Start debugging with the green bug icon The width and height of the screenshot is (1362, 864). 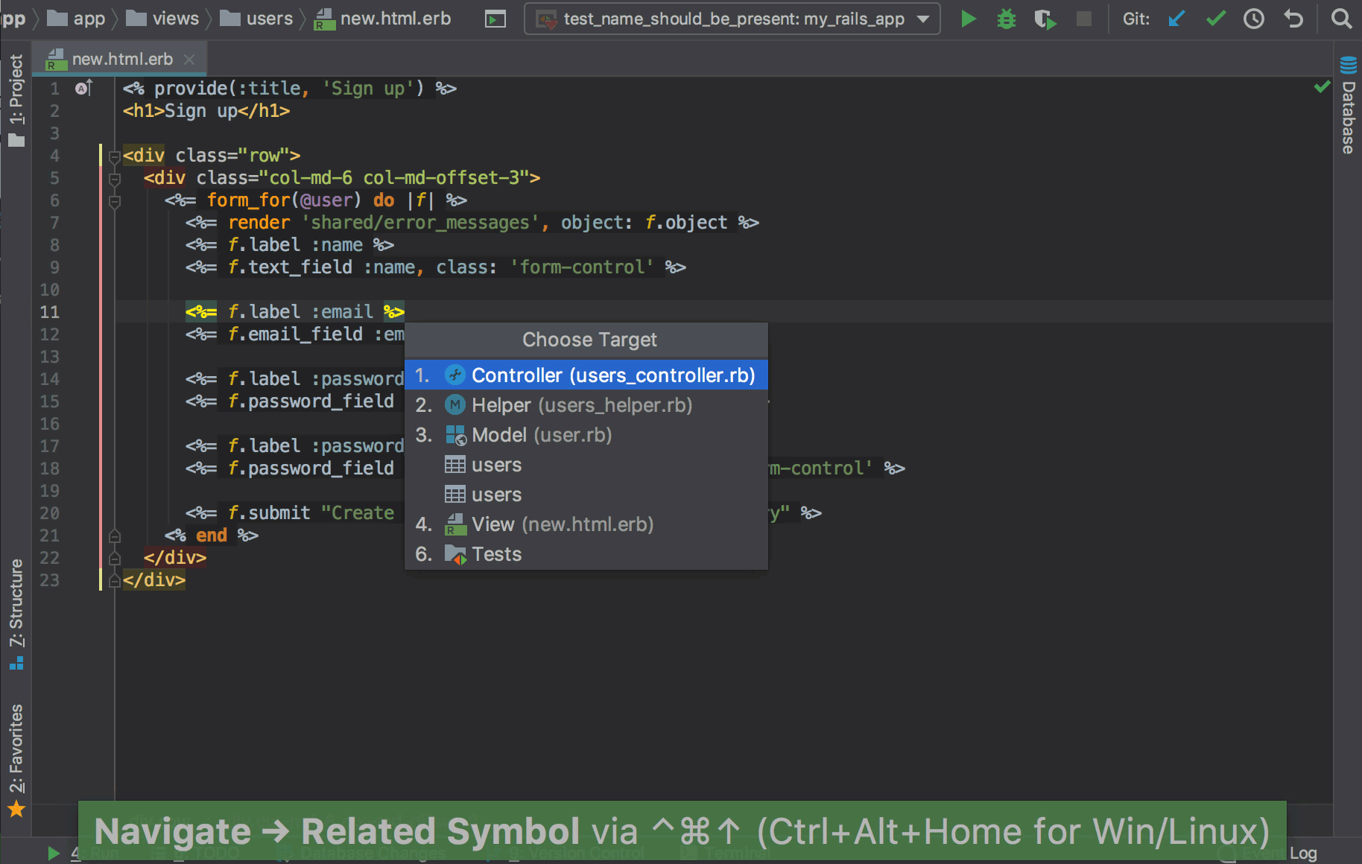pos(1007,19)
